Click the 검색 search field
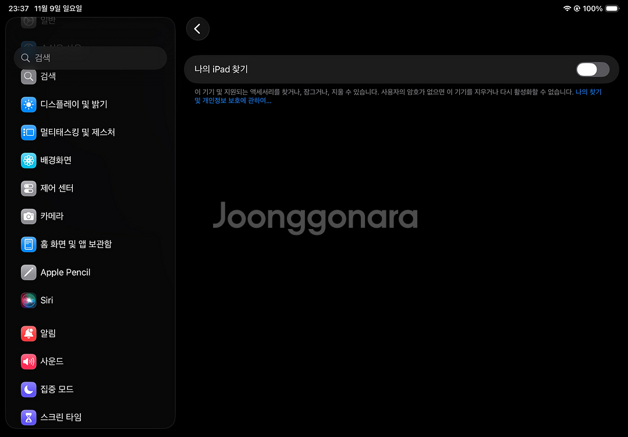The image size is (628, 437). click(x=90, y=58)
